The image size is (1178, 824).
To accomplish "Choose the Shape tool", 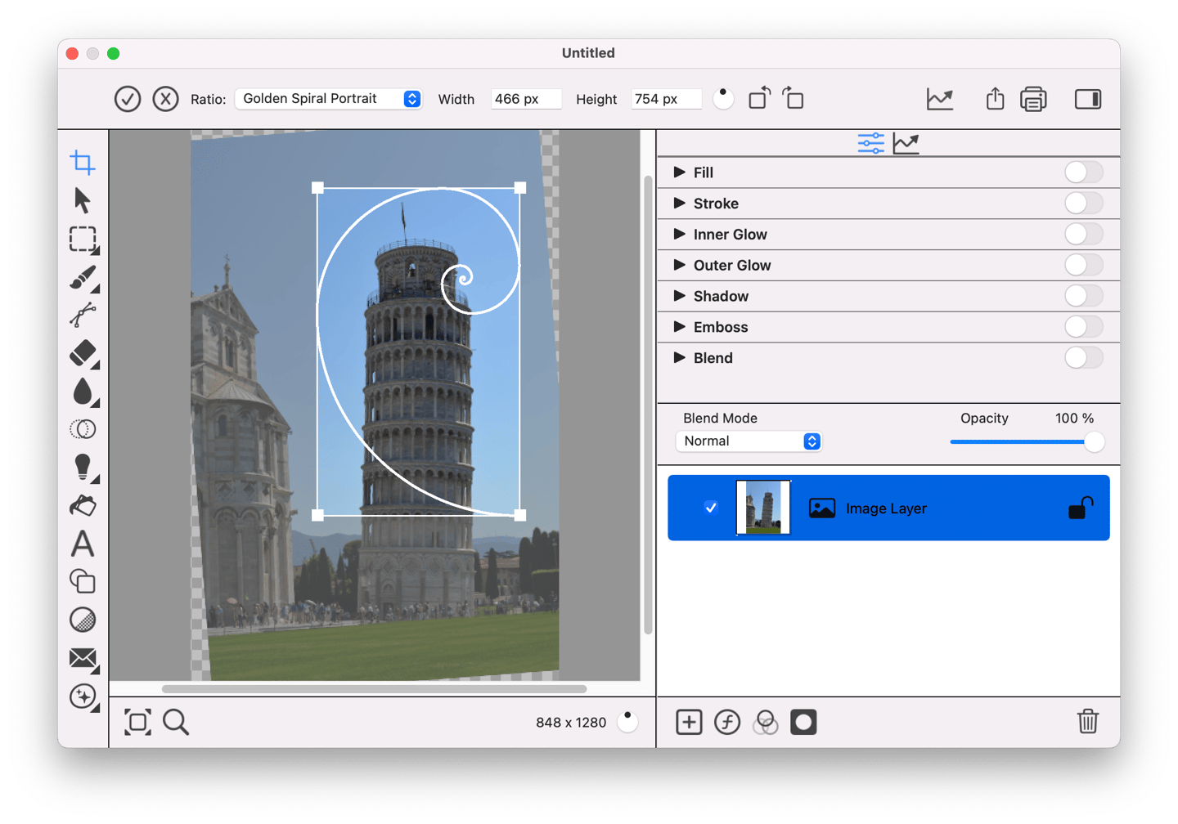I will pos(83,581).
